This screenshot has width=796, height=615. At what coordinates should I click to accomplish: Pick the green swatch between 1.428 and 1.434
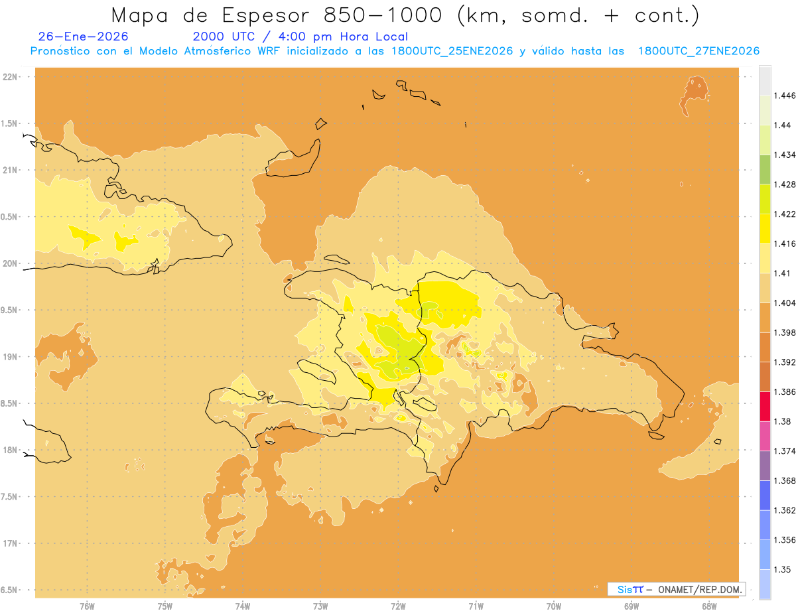coord(765,170)
